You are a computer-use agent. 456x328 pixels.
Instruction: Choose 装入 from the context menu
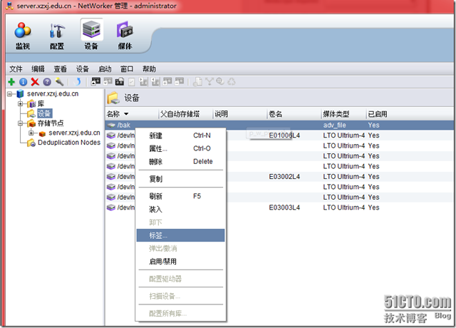[180, 209]
